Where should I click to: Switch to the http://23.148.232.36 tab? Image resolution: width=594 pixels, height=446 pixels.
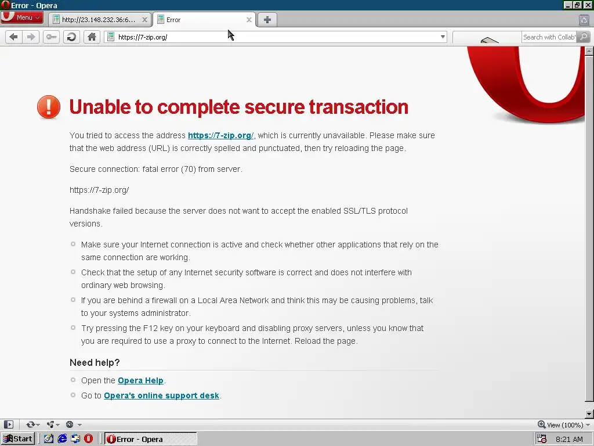[x=97, y=20]
